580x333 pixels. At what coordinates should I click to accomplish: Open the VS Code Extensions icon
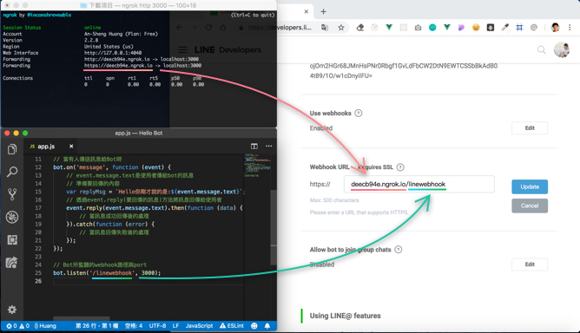12,240
